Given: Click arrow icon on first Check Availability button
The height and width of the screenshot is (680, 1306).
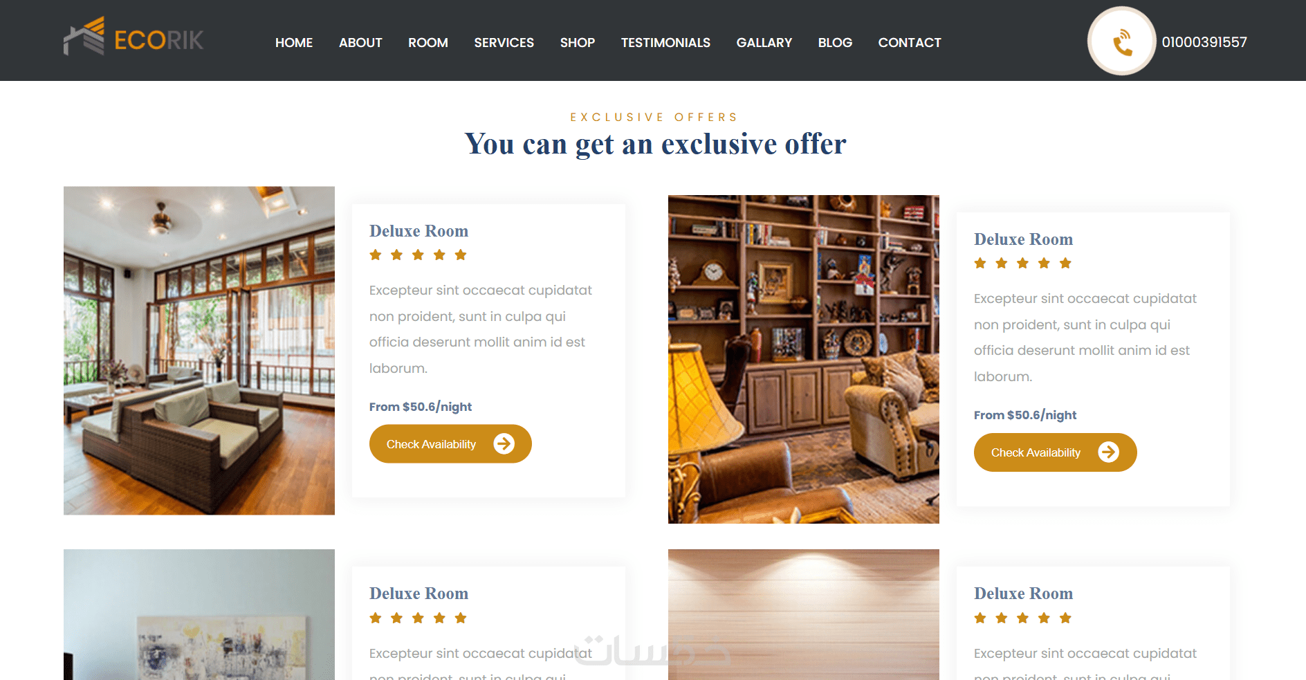Looking at the screenshot, I should [x=504, y=443].
